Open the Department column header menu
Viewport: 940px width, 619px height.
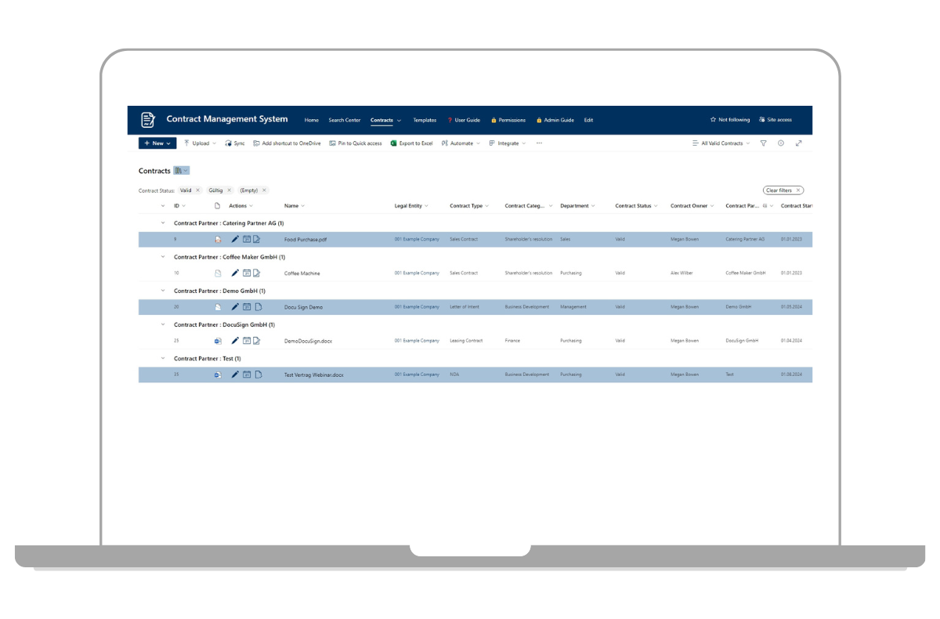tap(577, 206)
